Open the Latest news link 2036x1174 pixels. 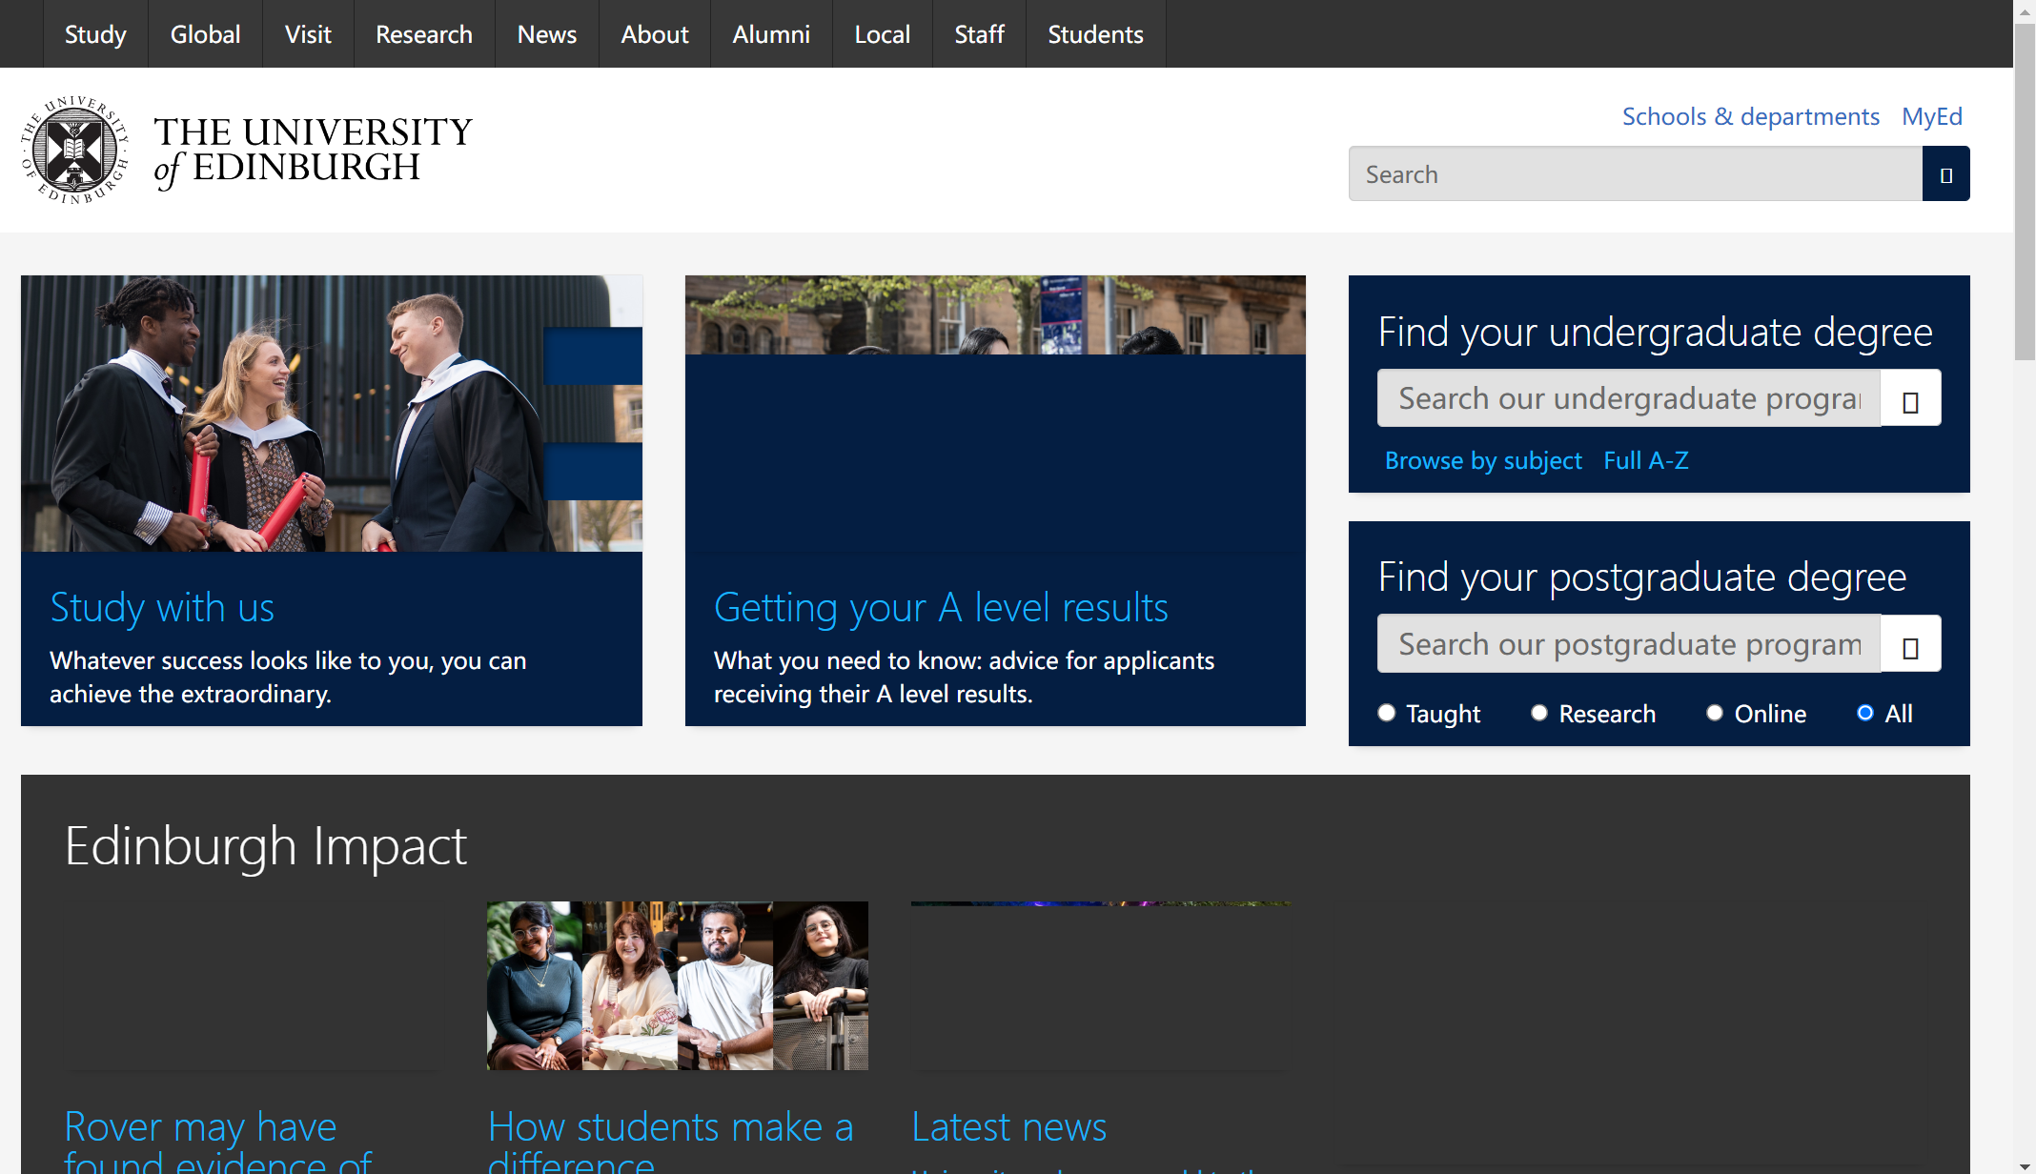click(1009, 1127)
